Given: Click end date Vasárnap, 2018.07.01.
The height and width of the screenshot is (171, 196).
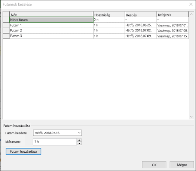Looking at the screenshot, I should (173, 25).
